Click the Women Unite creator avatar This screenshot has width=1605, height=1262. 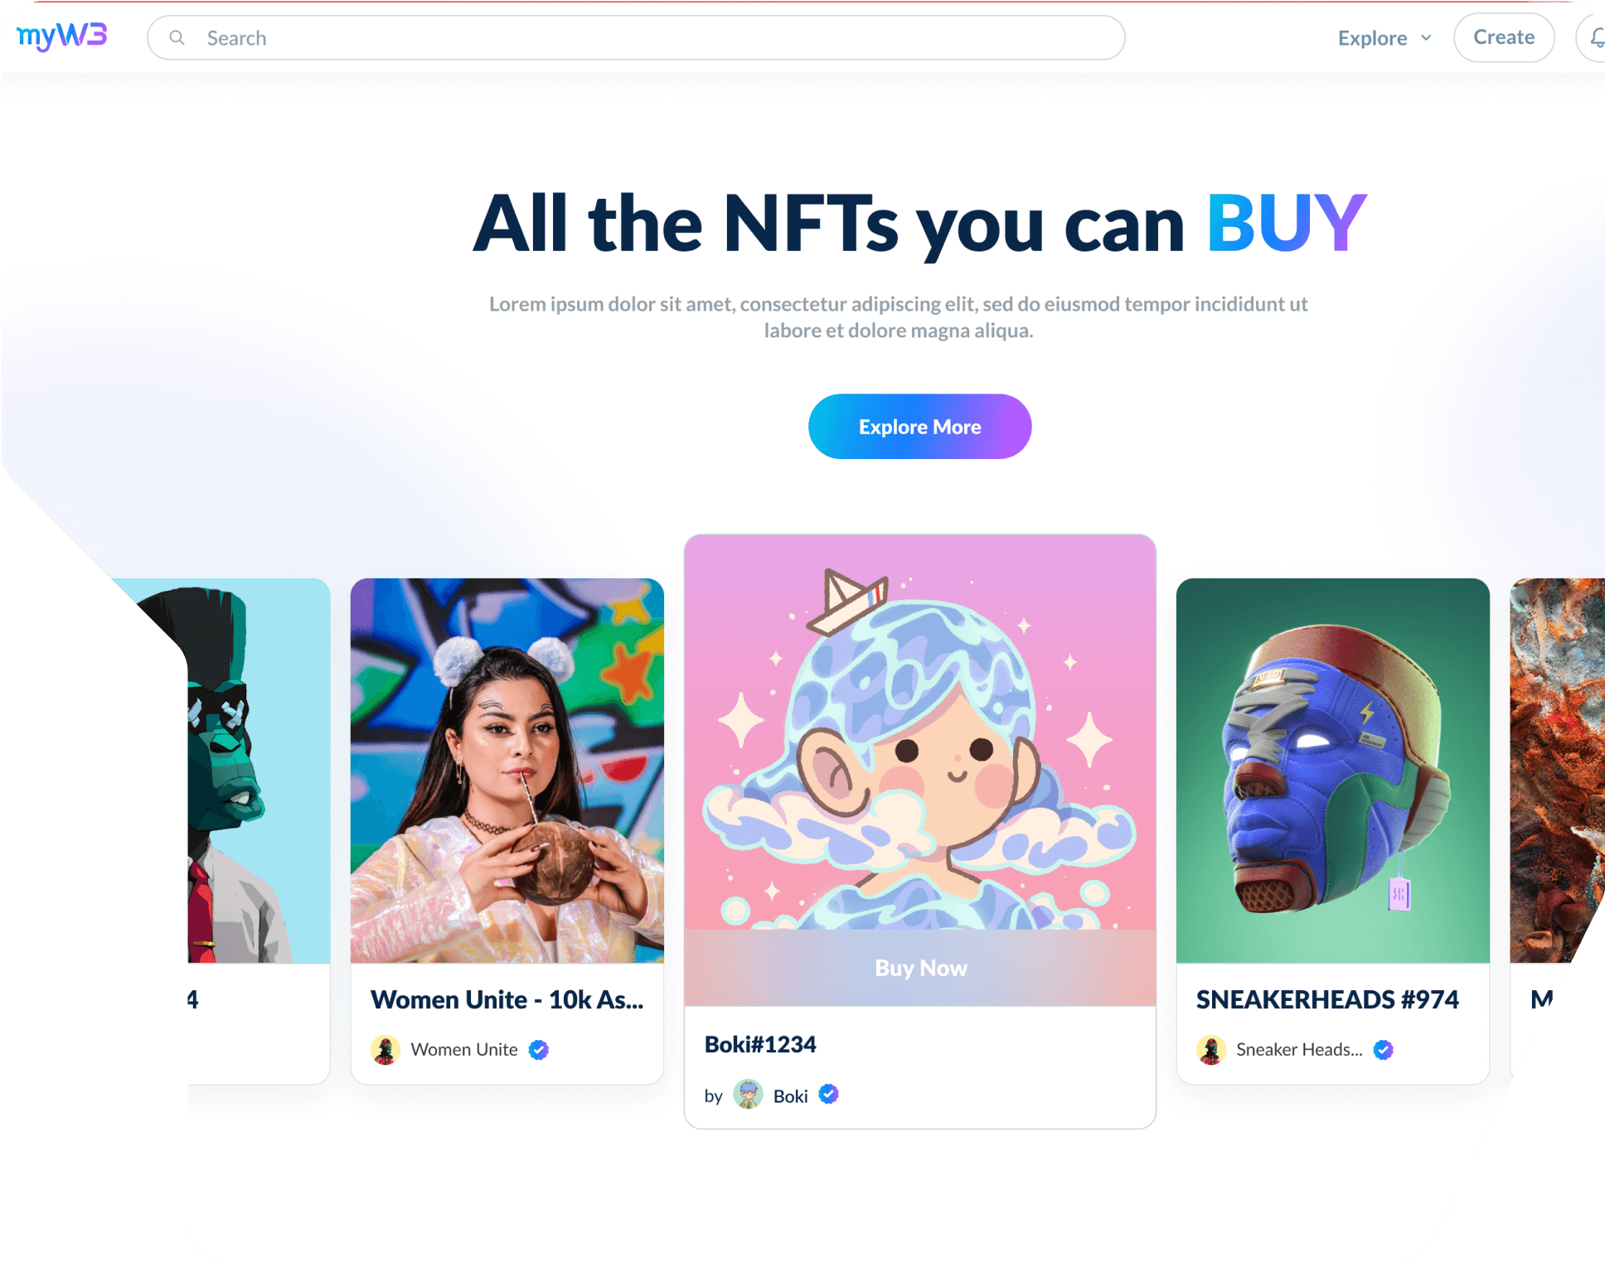pos(385,1050)
